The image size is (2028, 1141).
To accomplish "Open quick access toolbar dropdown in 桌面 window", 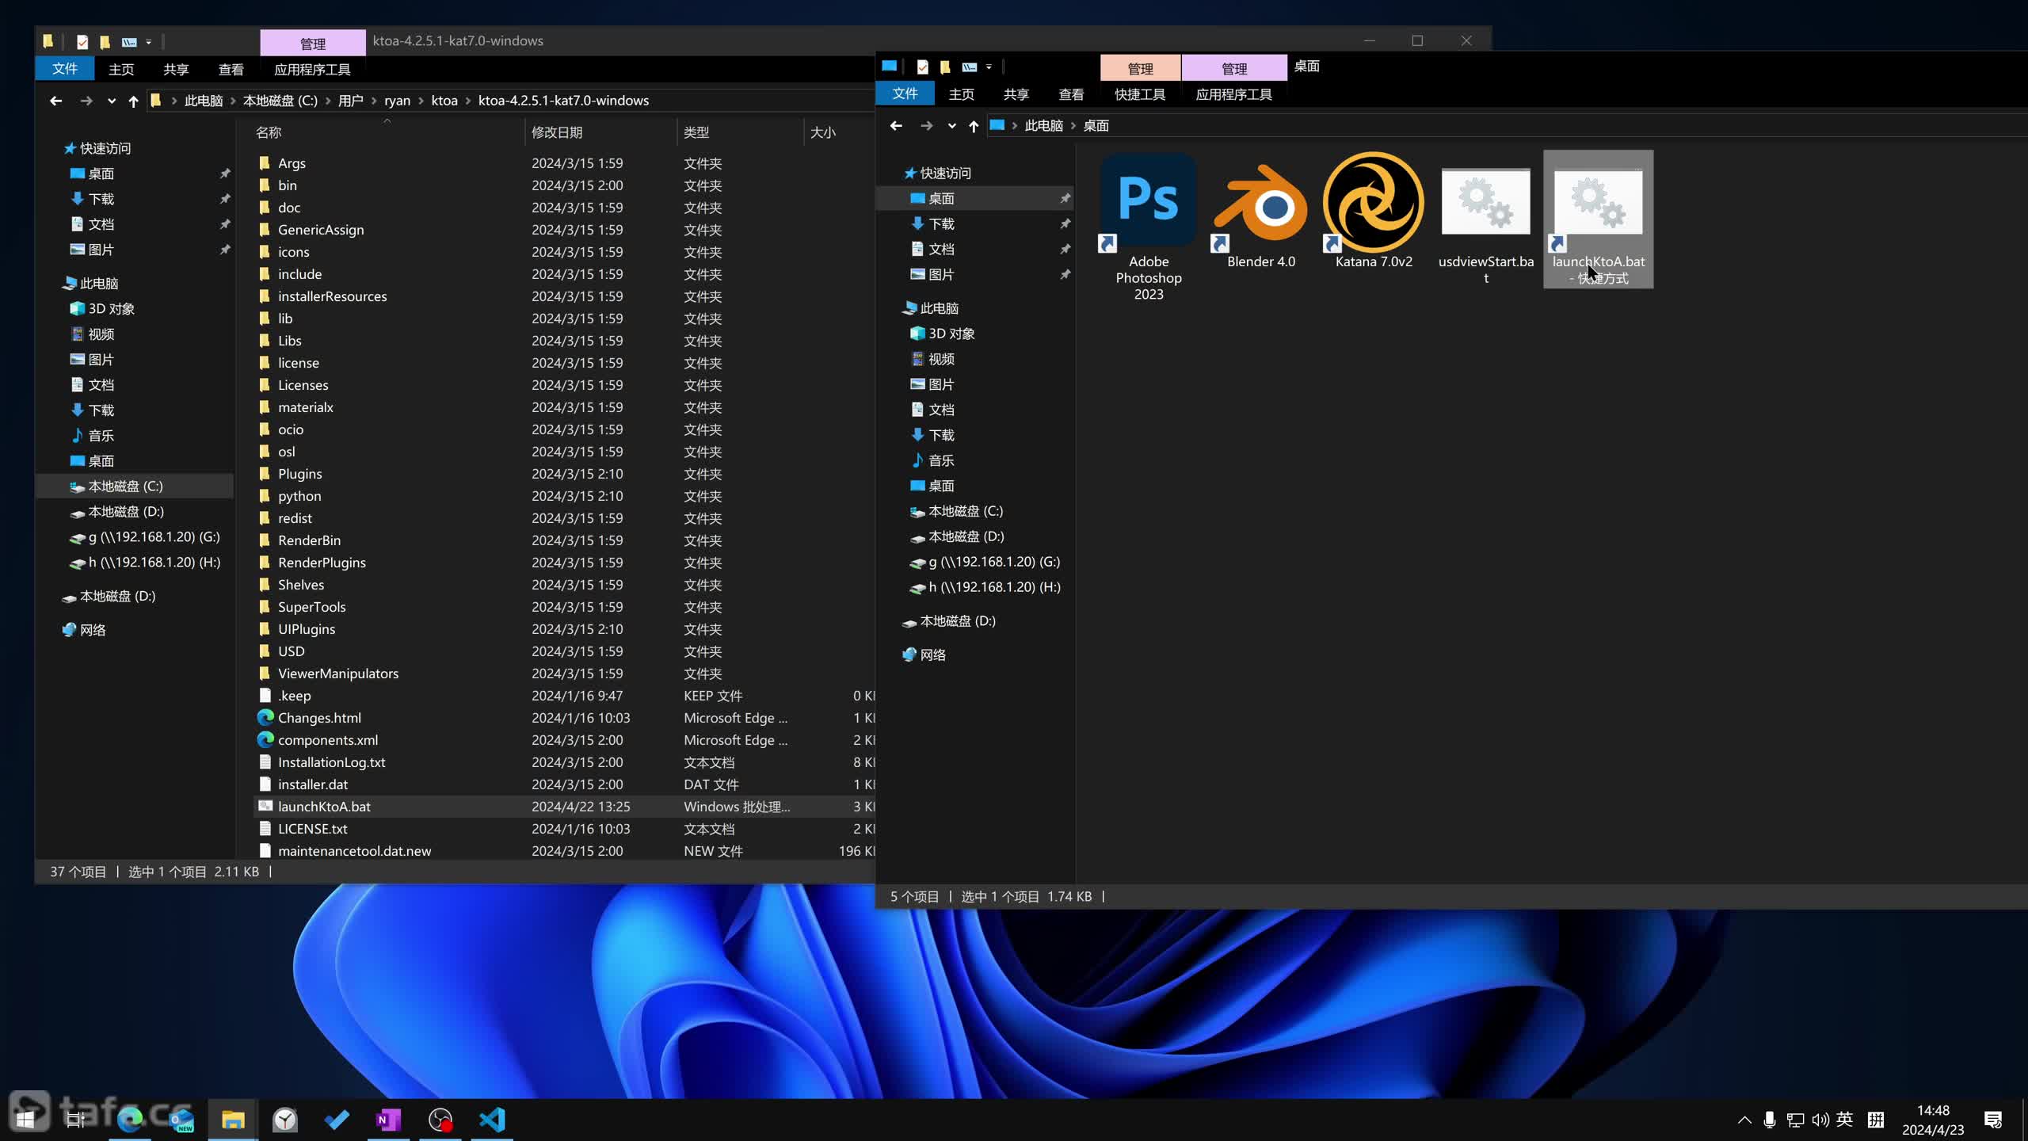I will click(x=989, y=67).
